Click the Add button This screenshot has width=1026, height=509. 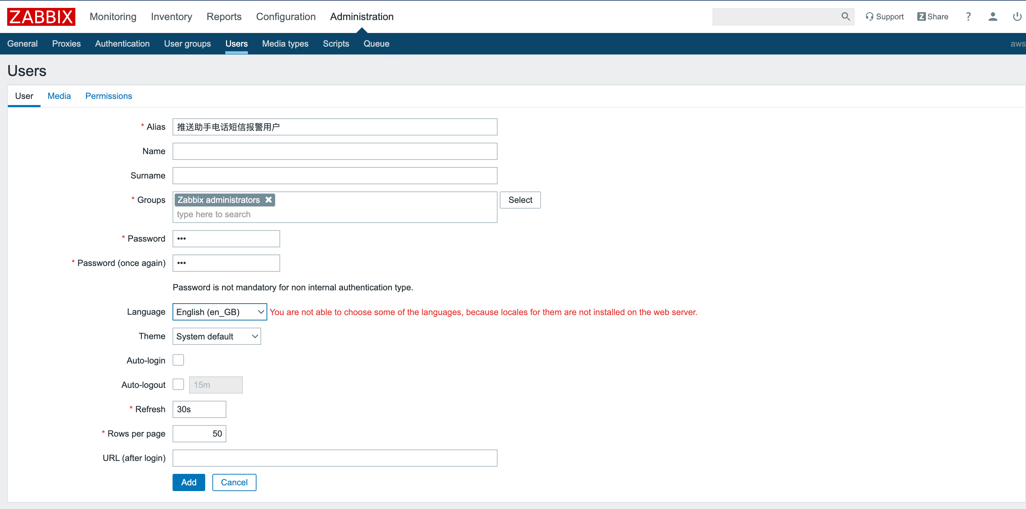point(189,482)
